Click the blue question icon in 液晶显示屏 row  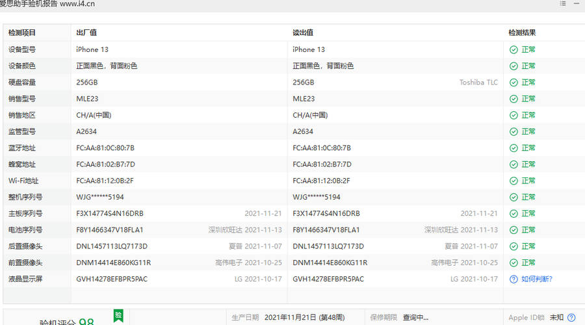pos(513,279)
